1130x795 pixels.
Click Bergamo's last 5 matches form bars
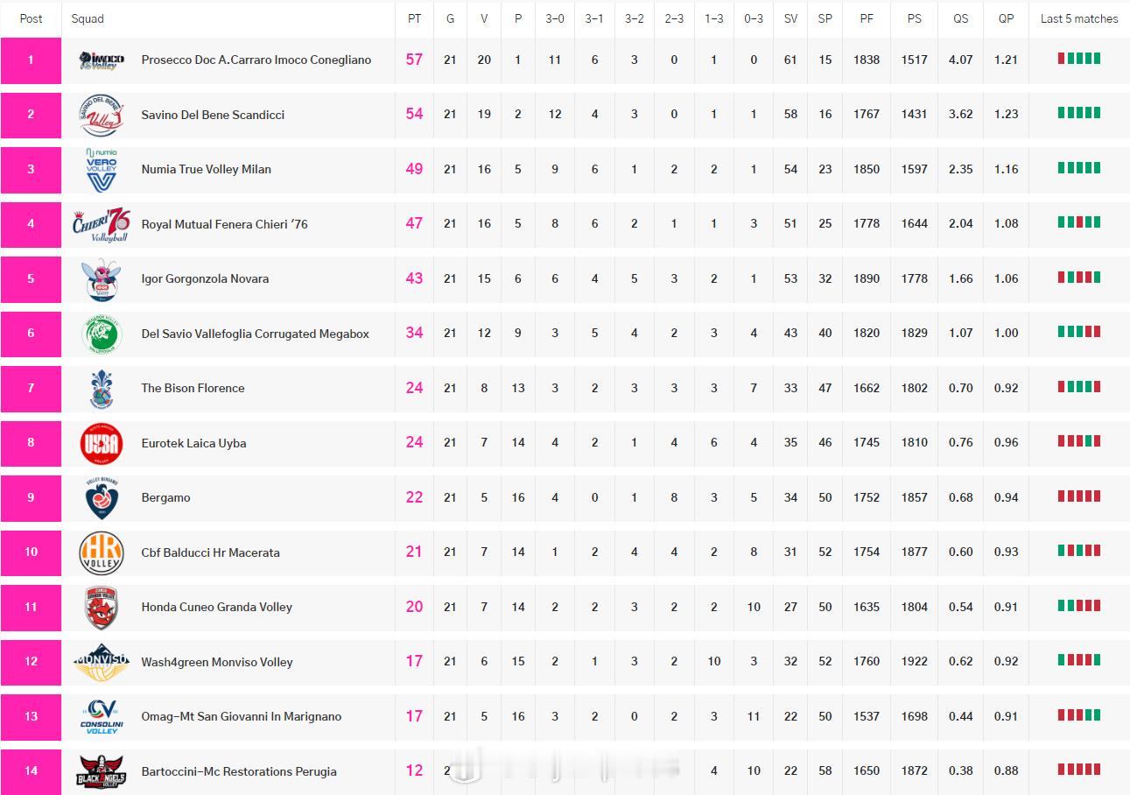pos(1079,496)
